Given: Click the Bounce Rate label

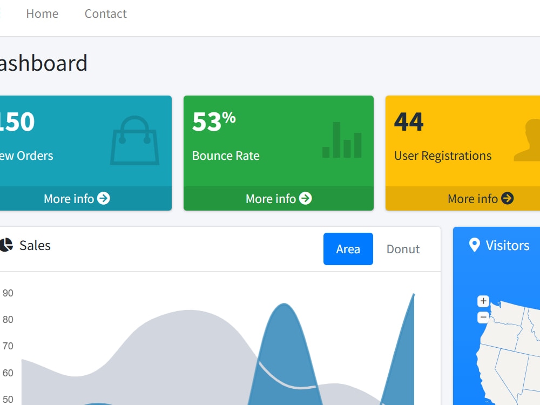Looking at the screenshot, I should click(226, 156).
